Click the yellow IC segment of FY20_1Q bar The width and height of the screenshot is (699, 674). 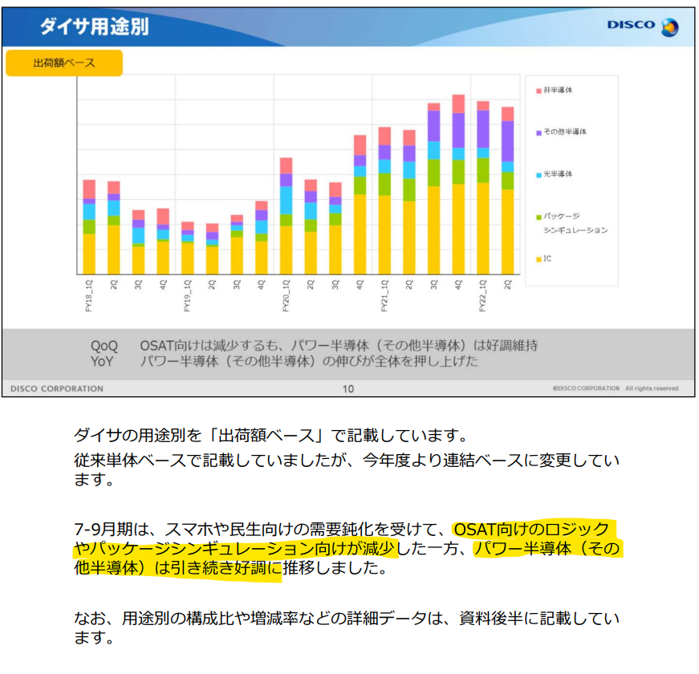[285, 249]
